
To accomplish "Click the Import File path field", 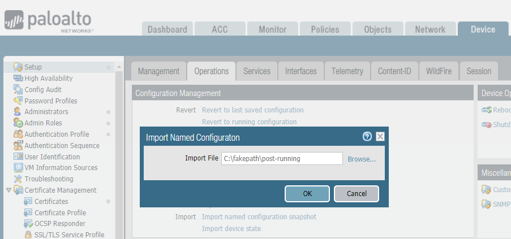I will coord(281,159).
